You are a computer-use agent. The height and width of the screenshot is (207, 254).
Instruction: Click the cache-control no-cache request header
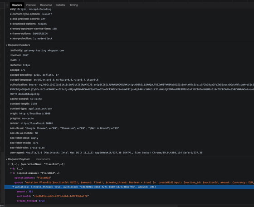26,99
